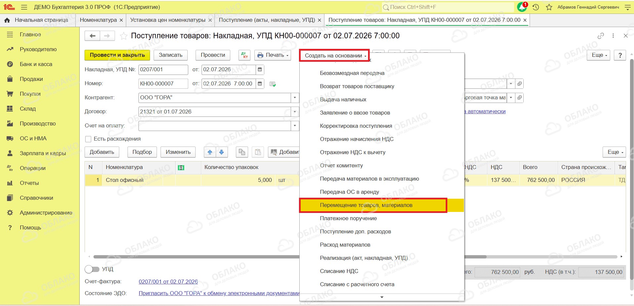The width and height of the screenshot is (634, 306).
Task: Toggle the УПД switch
Action: (x=92, y=269)
